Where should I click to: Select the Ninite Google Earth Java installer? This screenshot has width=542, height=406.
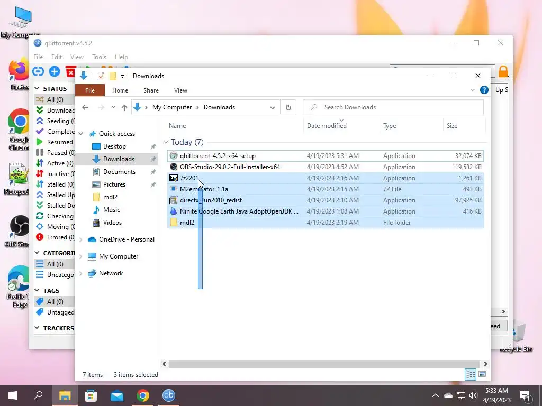[326, 211]
